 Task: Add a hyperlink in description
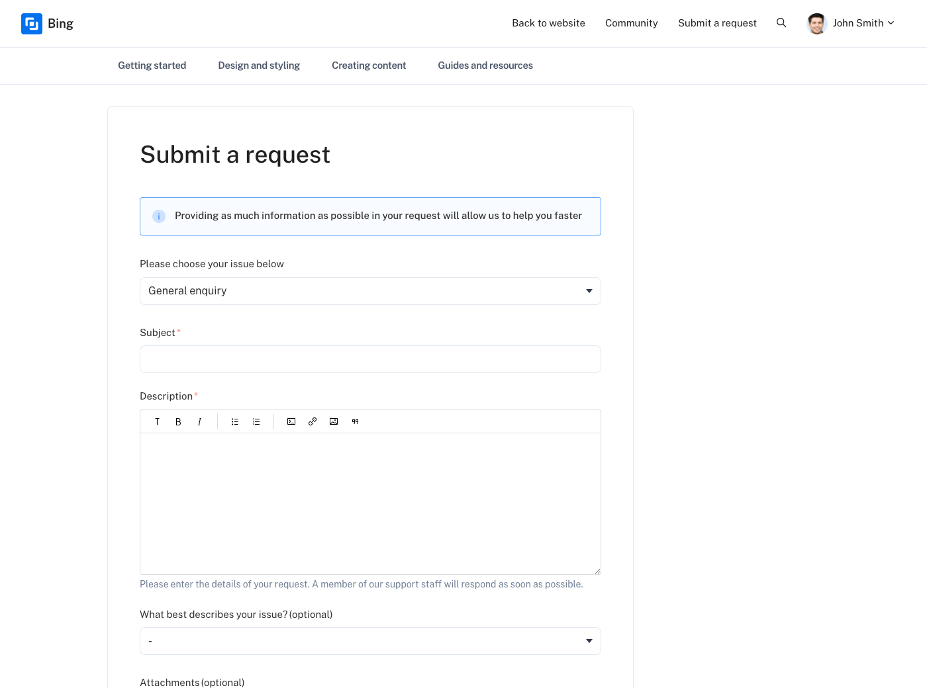point(313,421)
